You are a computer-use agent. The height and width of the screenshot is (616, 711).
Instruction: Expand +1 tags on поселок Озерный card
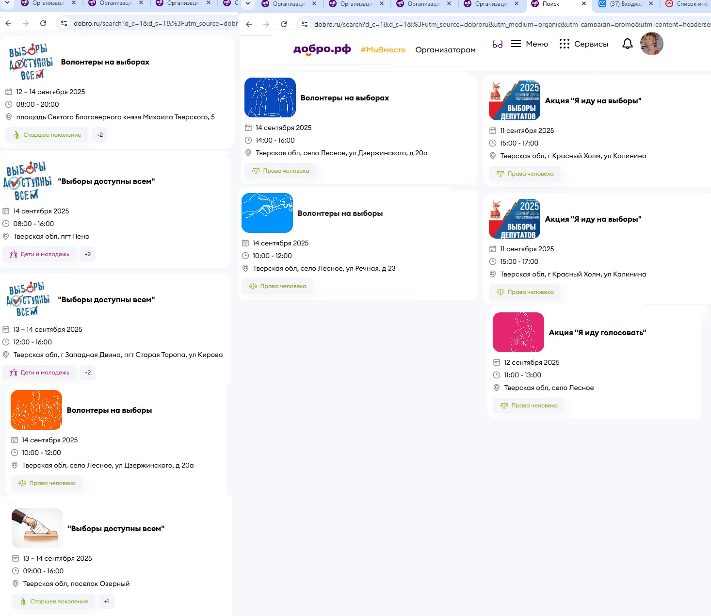click(107, 601)
